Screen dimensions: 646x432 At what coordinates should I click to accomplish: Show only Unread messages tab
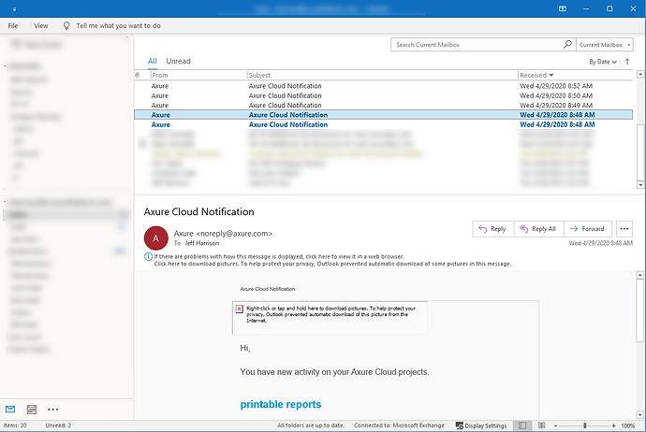point(178,61)
